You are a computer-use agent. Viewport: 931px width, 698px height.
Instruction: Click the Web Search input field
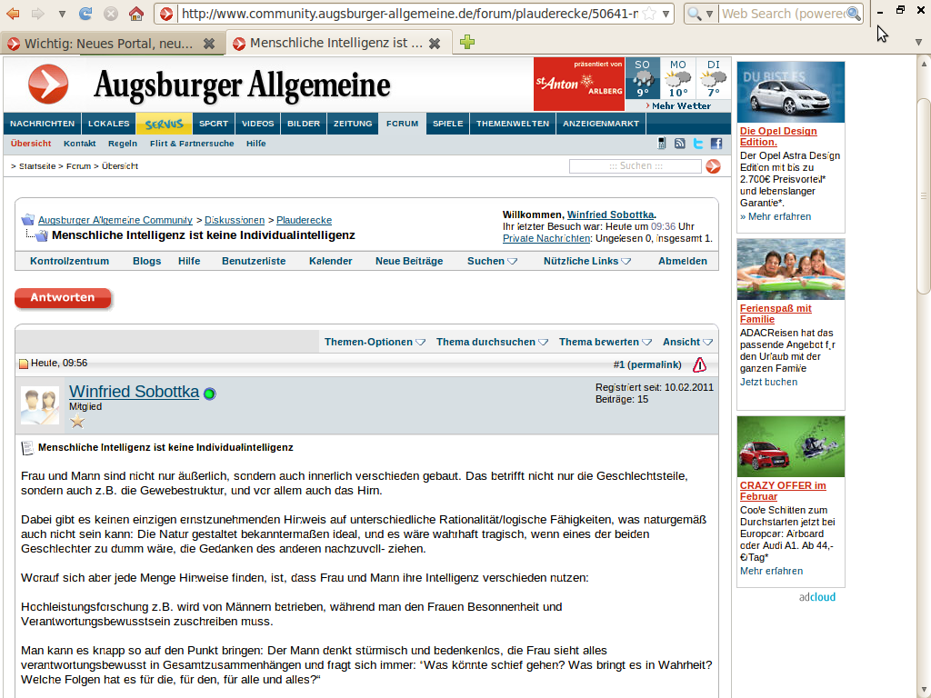(x=783, y=14)
